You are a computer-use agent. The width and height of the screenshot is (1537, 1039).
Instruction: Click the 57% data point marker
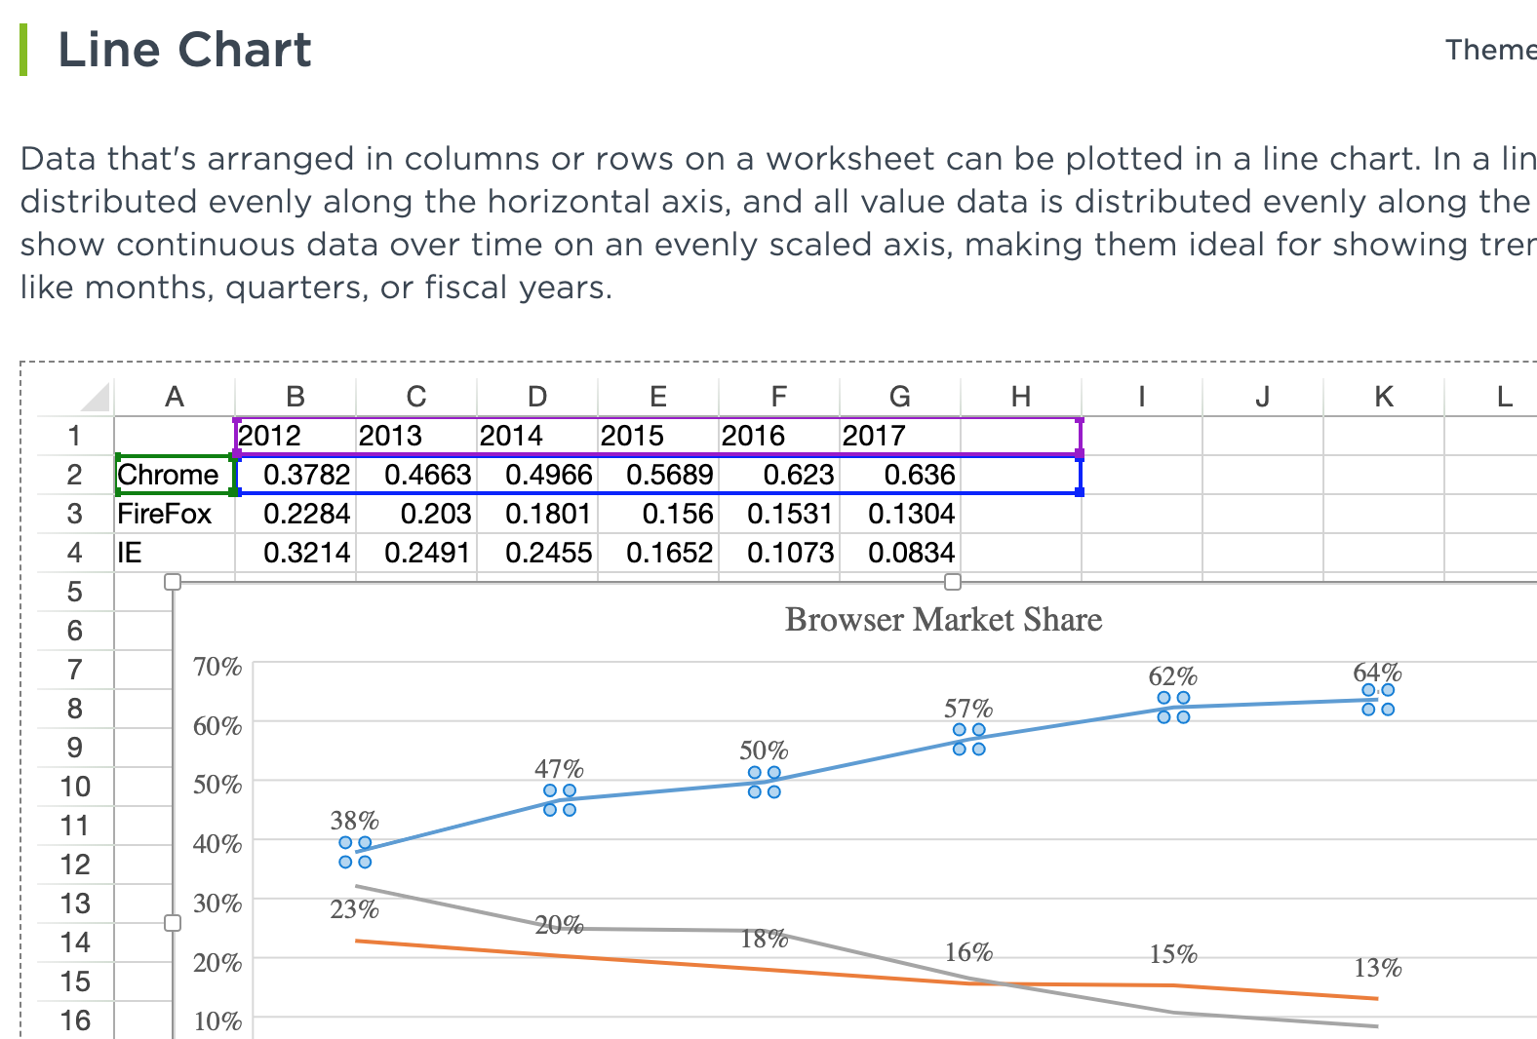click(969, 739)
